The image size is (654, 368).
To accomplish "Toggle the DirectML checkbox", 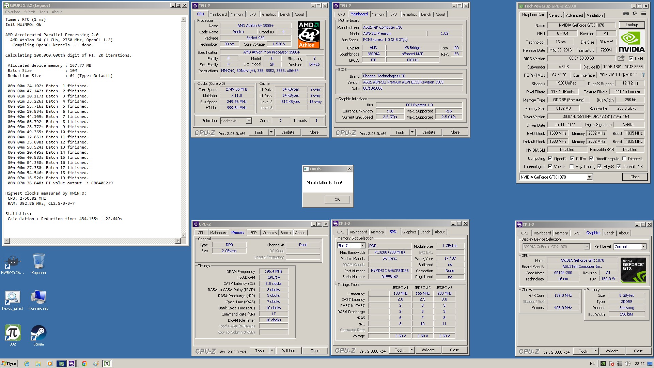I will click(624, 158).
